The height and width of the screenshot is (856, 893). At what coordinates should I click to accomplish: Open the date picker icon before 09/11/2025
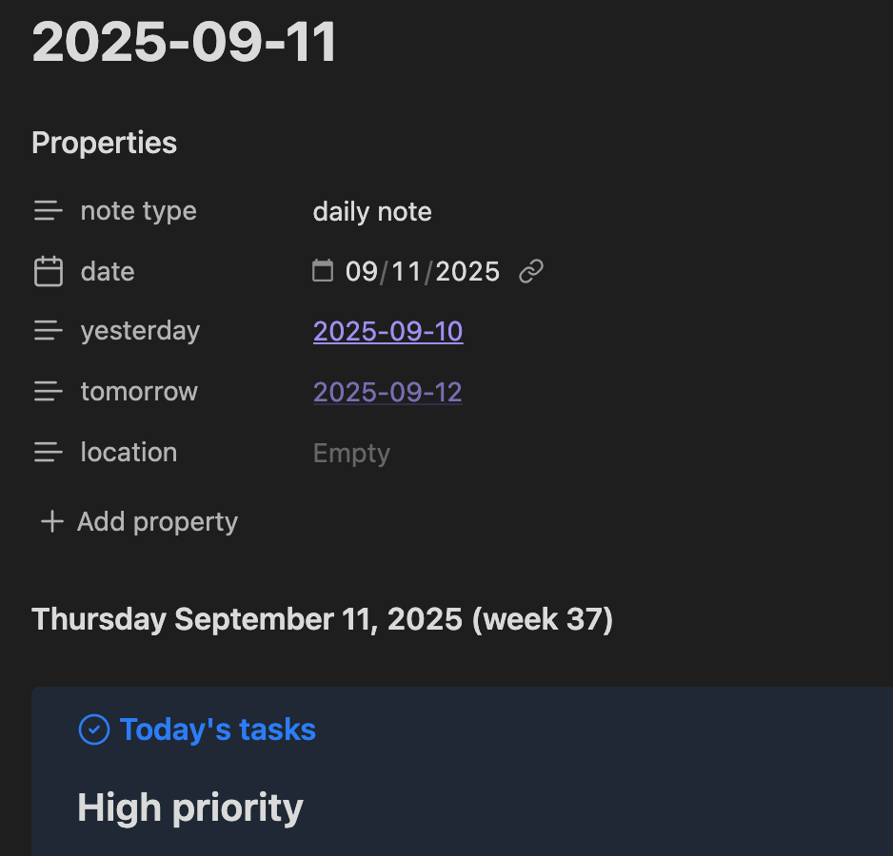324,272
